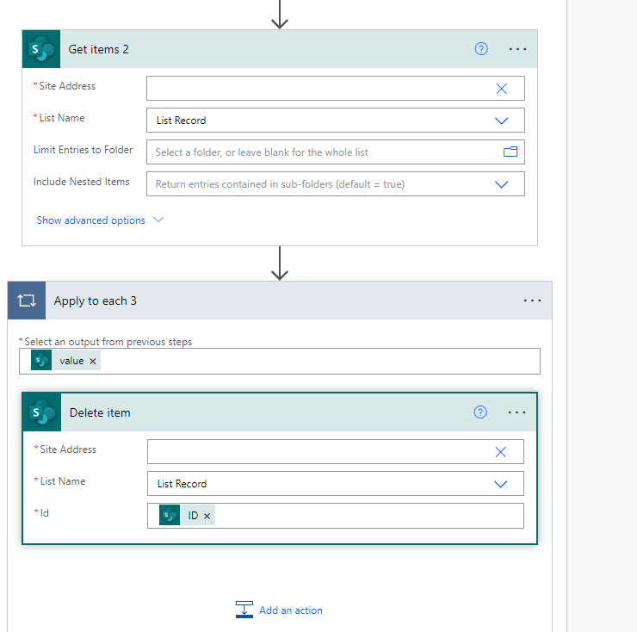
Task: Click chevron next to Show advanced options
Action: pos(158,220)
